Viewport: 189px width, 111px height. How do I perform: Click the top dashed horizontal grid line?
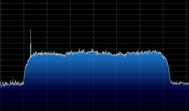(x=94, y=3)
